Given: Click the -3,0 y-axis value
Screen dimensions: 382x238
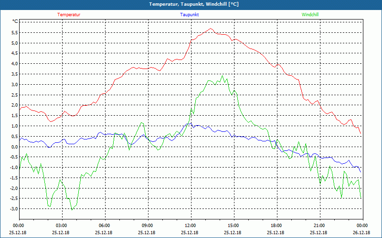Looking at the screenshot, I should tap(14, 209).
